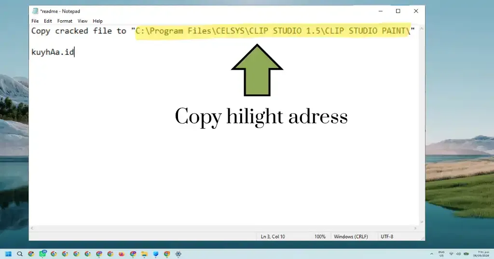Open taskbar Search
Image resolution: width=494 pixels, height=259 pixels.
tap(19, 254)
